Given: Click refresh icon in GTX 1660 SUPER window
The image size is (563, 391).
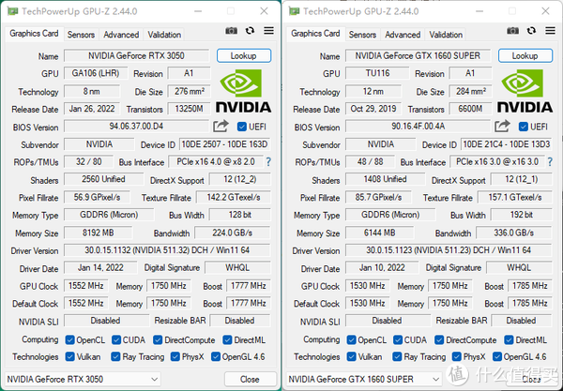Looking at the screenshot, I should click(x=531, y=31).
